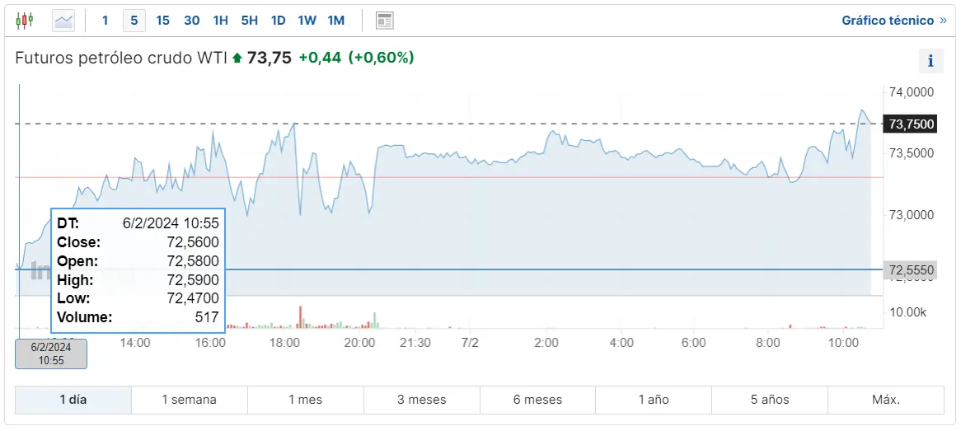Open the 1 semana range tab
Image resolution: width=961 pixels, height=431 pixels.
click(189, 400)
